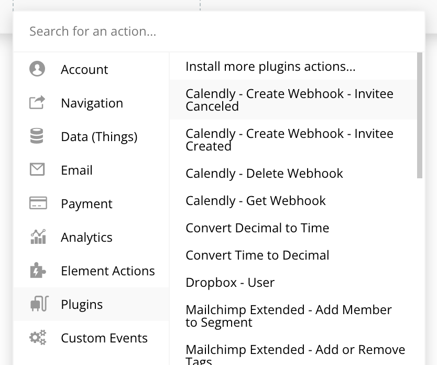Select Calendly - Get Webhook action
This screenshot has width=437, height=365.
(293, 200)
